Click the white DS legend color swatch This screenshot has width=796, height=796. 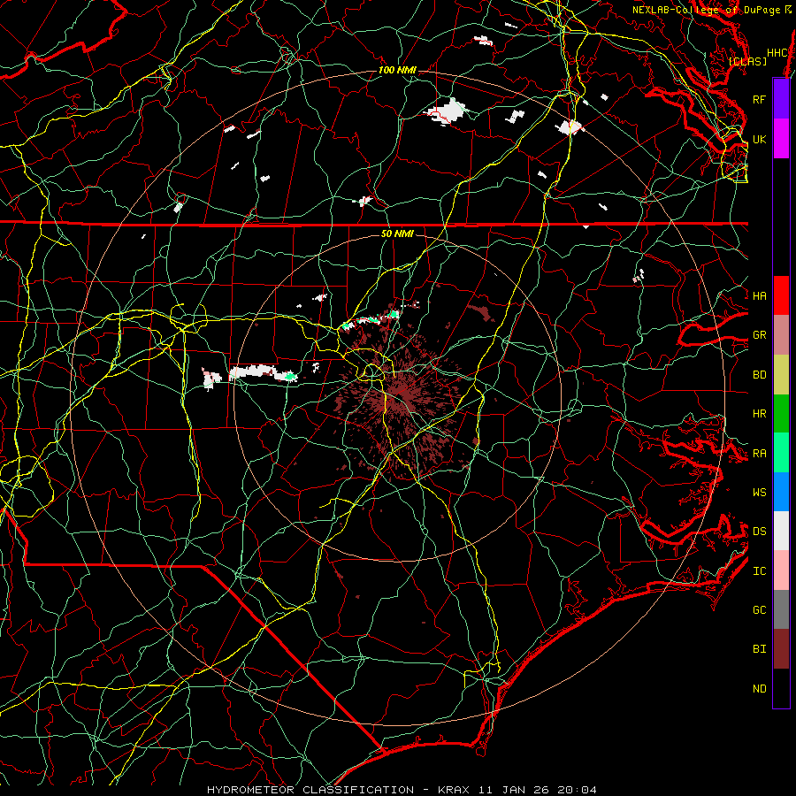point(781,531)
